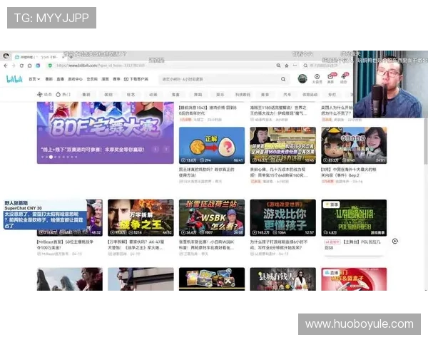This screenshot has height=342, width=428.
Task: Go back with the browser back arrow
Action: (6, 66)
